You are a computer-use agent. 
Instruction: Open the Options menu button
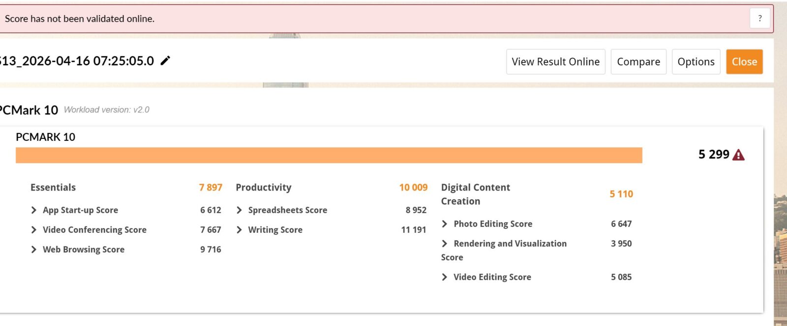[696, 62]
